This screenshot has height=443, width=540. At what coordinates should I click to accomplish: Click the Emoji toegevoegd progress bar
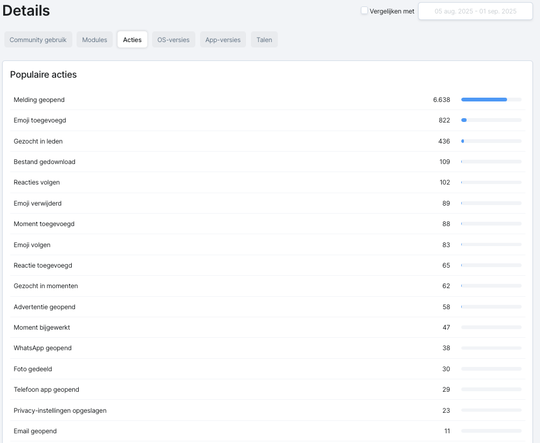pyautogui.click(x=491, y=120)
